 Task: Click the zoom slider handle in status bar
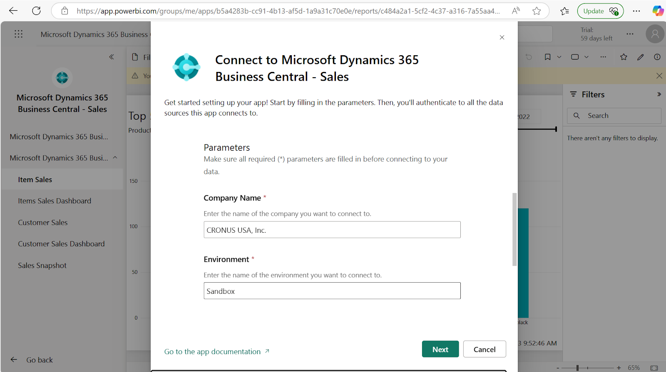[x=577, y=368]
